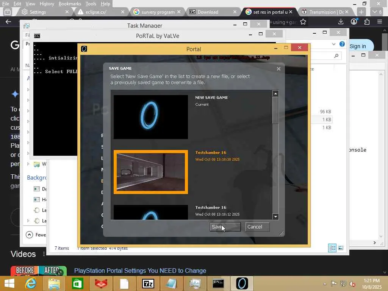The width and height of the screenshot is (388, 291).
Task: Go back with the browser back arrow
Action: (x=8, y=22)
